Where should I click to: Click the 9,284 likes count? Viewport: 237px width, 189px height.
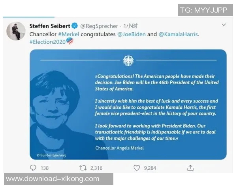(150, 168)
